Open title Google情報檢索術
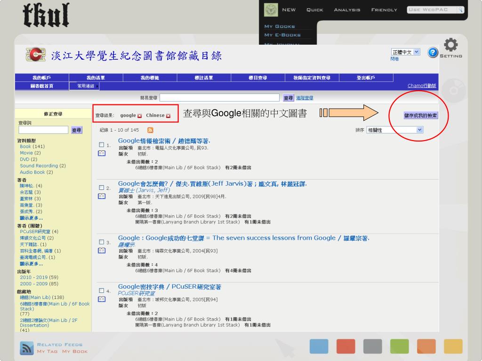This screenshot has width=482, height=361. 164,141
